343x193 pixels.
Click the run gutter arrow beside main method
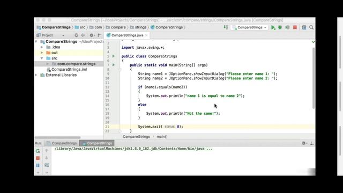(x=113, y=65)
